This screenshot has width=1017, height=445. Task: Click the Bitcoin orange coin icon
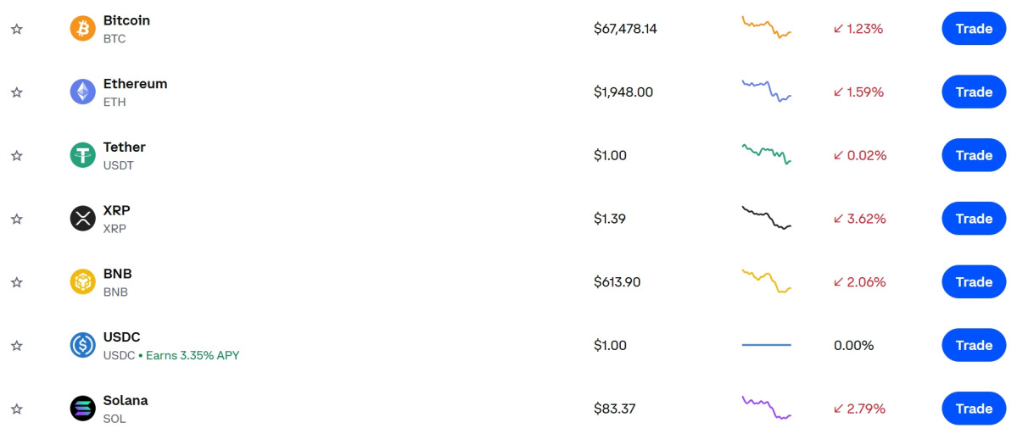(x=83, y=29)
